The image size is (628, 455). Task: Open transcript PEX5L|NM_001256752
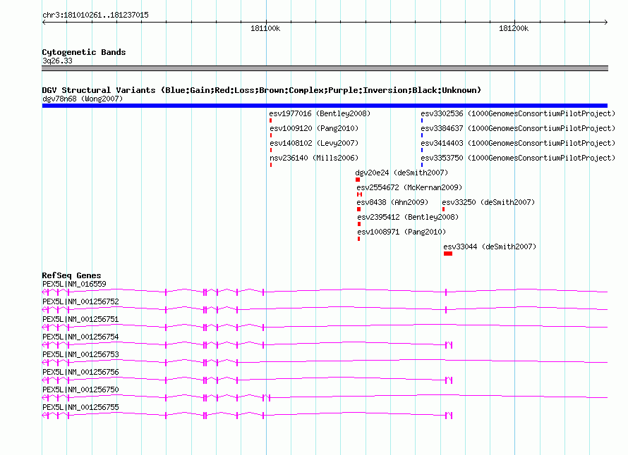80,302
